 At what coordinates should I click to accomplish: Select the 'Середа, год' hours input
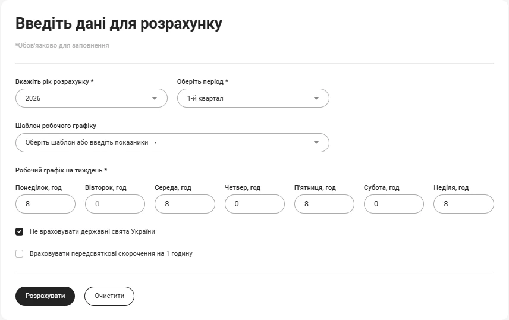tap(184, 204)
